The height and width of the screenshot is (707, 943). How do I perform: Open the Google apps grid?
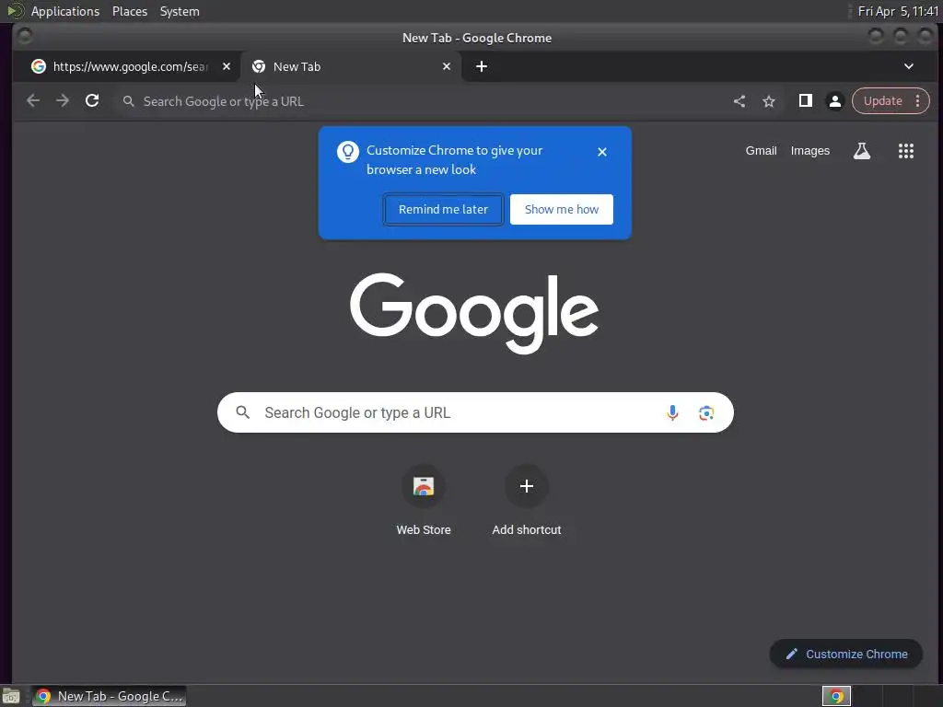906,151
